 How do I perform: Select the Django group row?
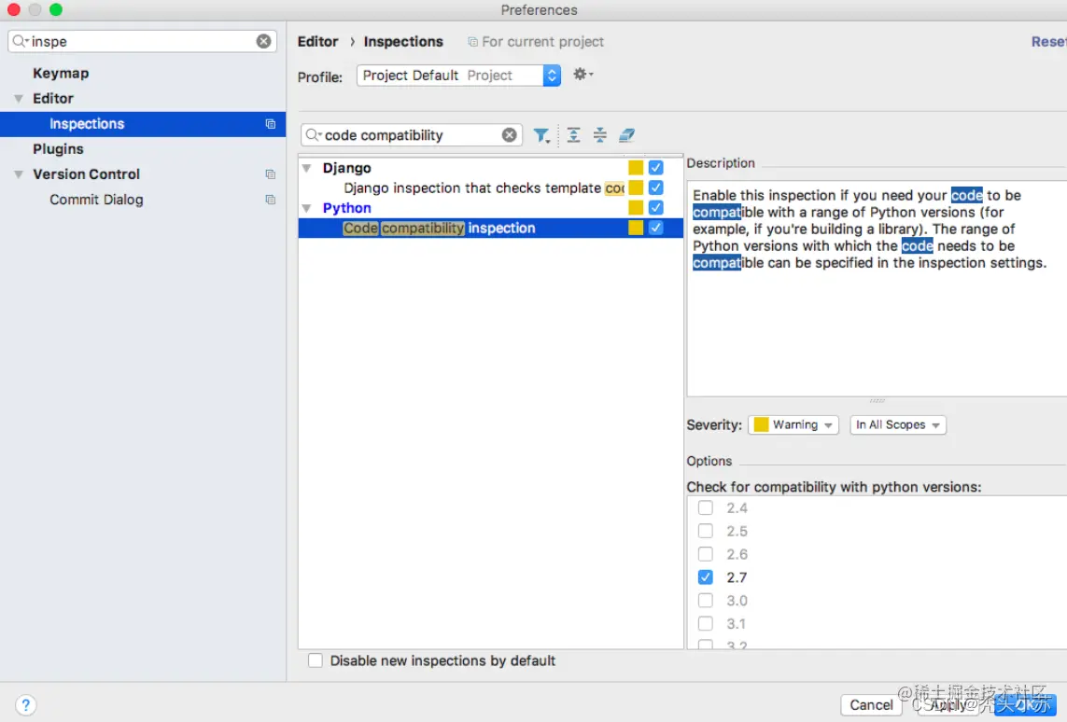(x=490, y=167)
